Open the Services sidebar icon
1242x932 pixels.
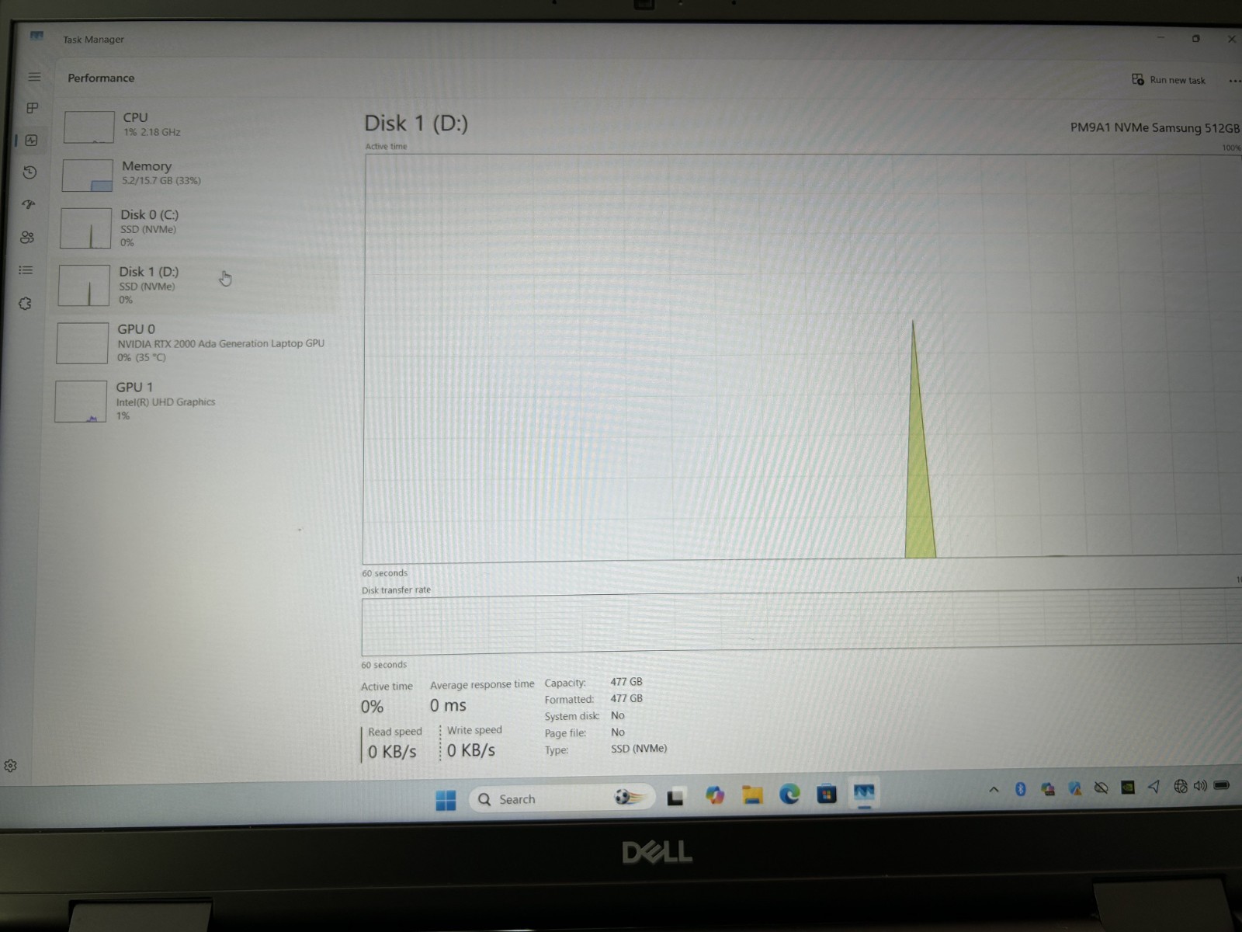25,304
